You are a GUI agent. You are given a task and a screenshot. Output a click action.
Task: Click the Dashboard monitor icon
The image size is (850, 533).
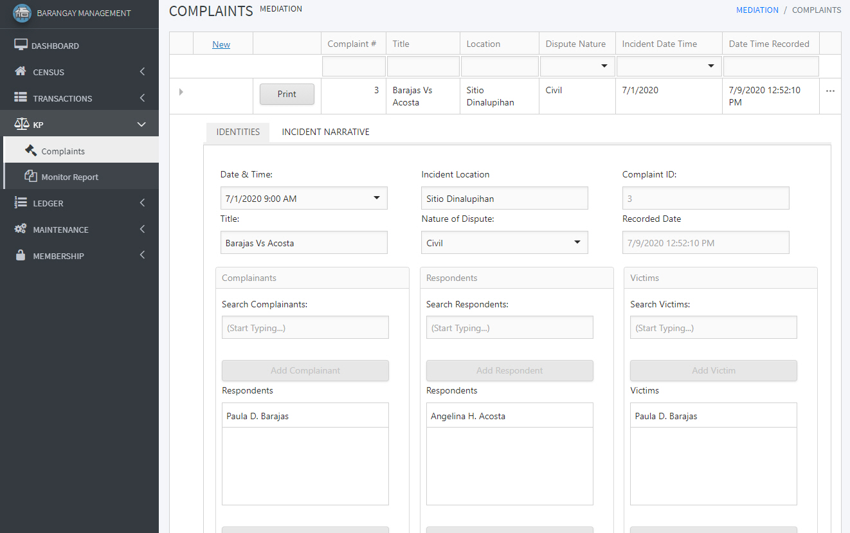pos(21,45)
